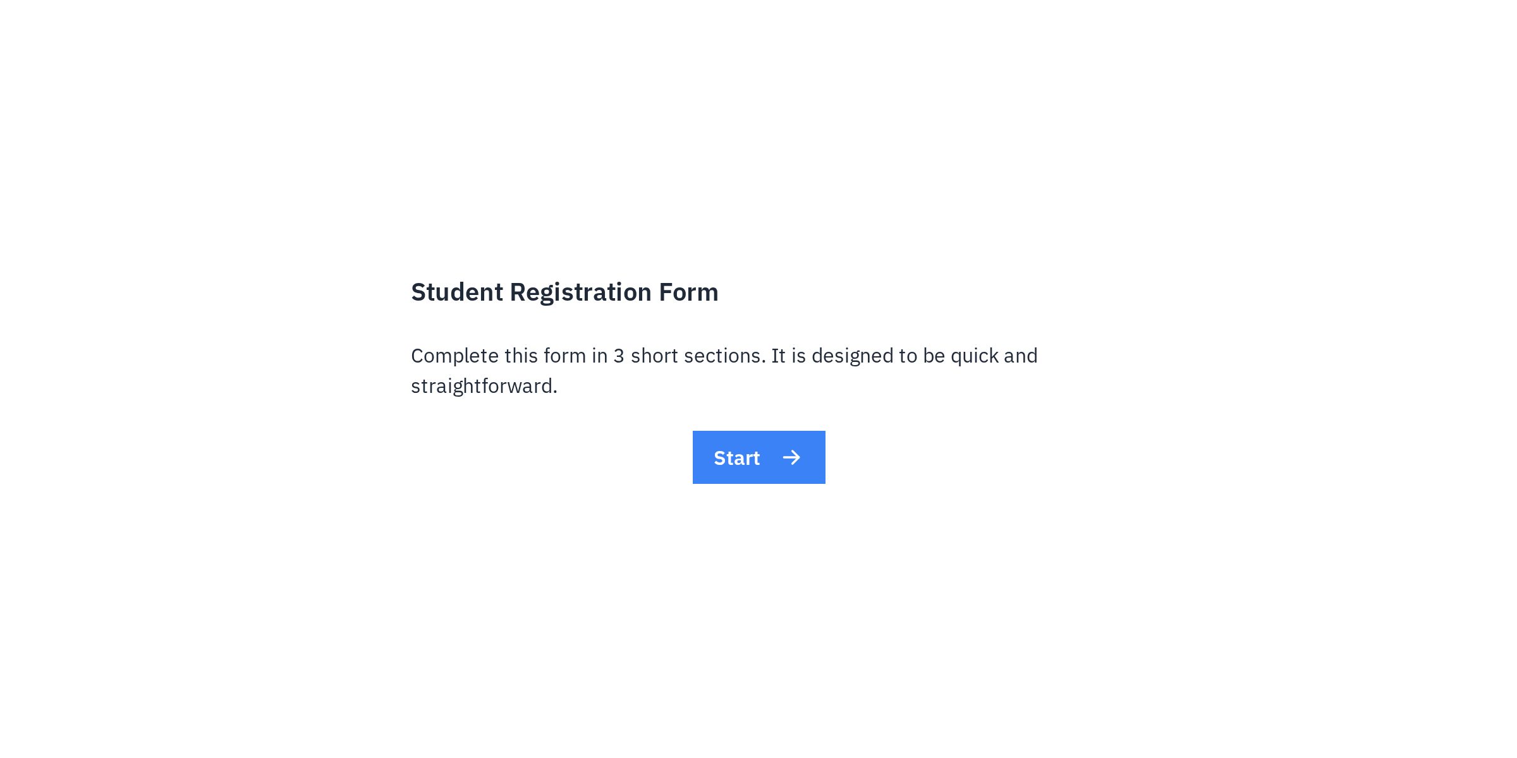The height and width of the screenshot is (758, 1517).
Task: Click the word 'Form' in the heading
Action: tap(688, 292)
